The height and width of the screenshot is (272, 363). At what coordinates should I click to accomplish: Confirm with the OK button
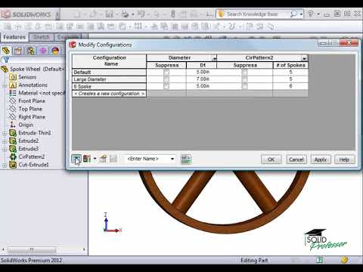(271, 159)
